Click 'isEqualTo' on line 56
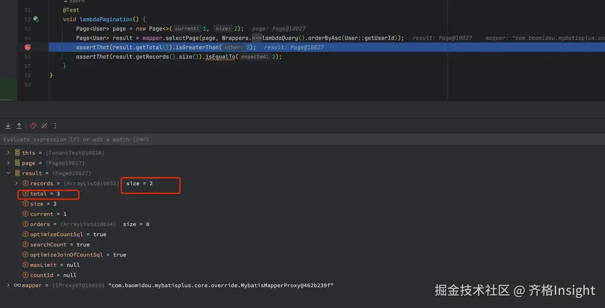605x308 pixels. click(x=221, y=57)
